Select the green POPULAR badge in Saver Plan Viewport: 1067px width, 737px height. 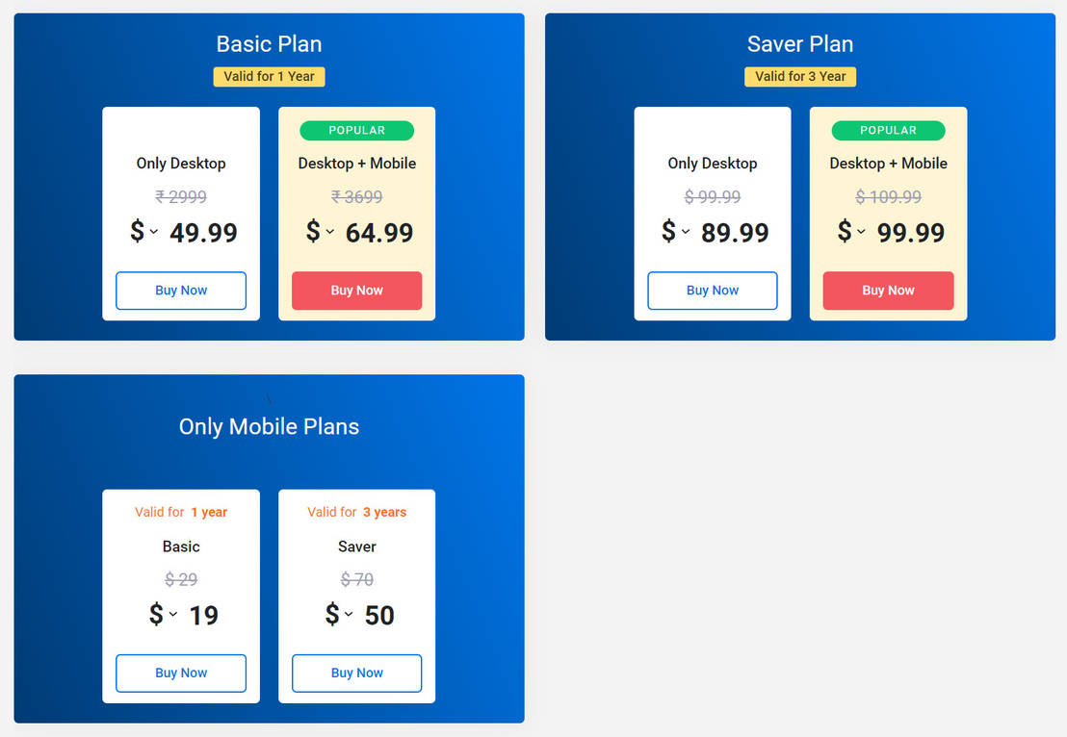[x=888, y=131]
